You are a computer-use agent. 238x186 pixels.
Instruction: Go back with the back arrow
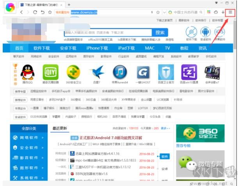[x=21, y=12]
